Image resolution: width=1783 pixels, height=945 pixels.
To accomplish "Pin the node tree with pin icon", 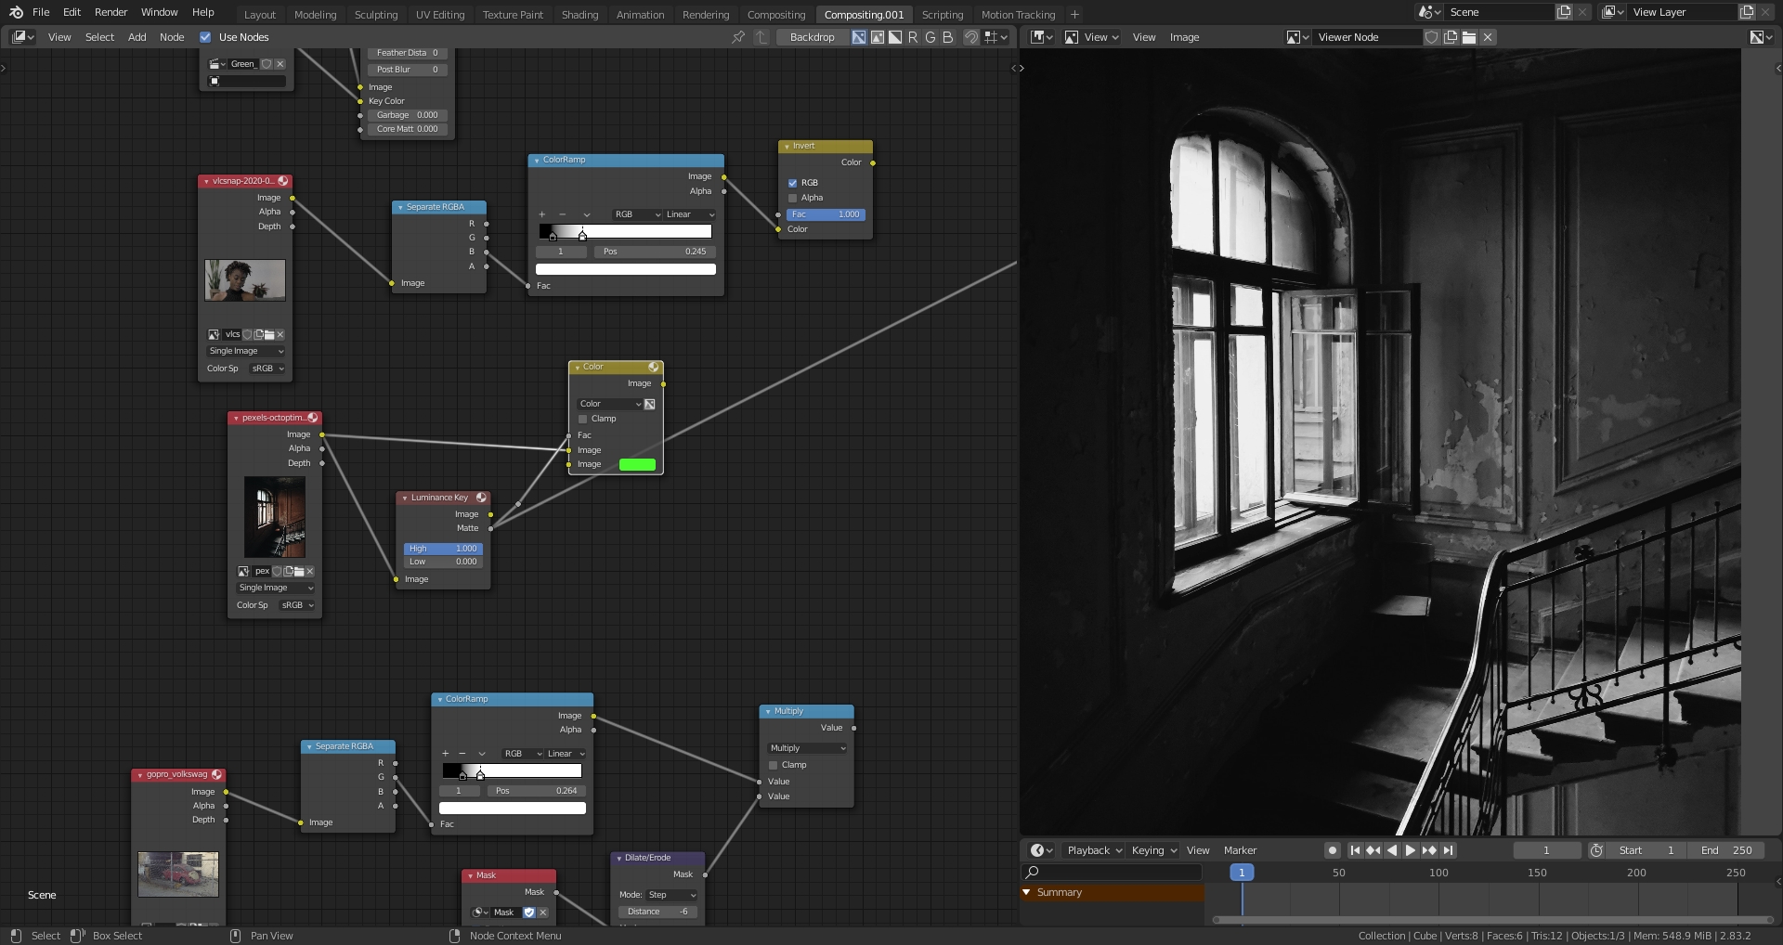I will point(738,37).
